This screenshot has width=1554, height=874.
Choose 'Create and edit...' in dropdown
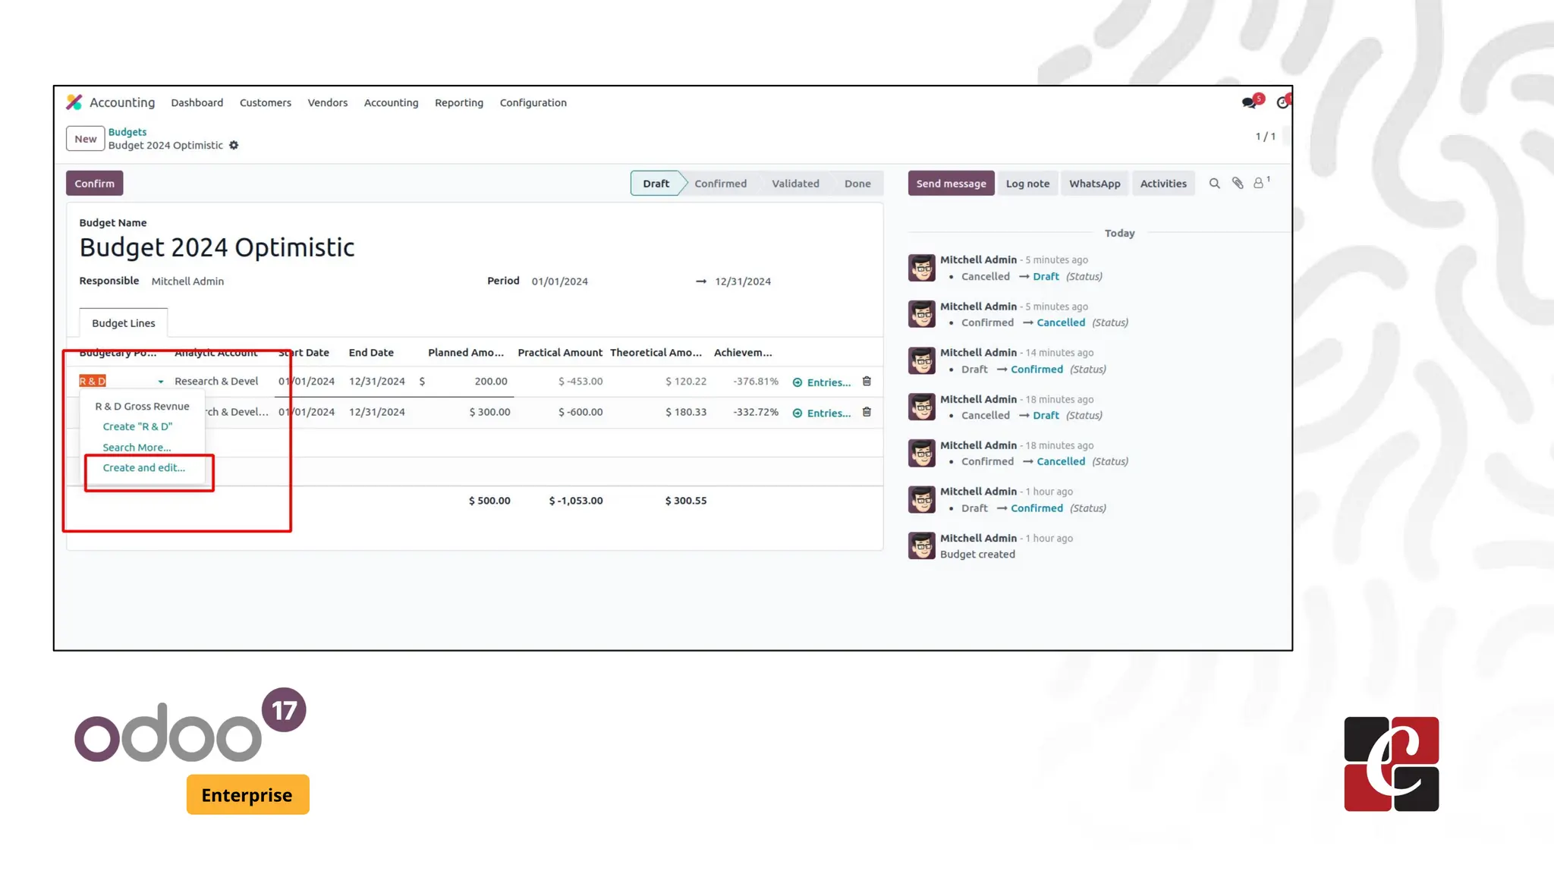click(x=143, y=468)
